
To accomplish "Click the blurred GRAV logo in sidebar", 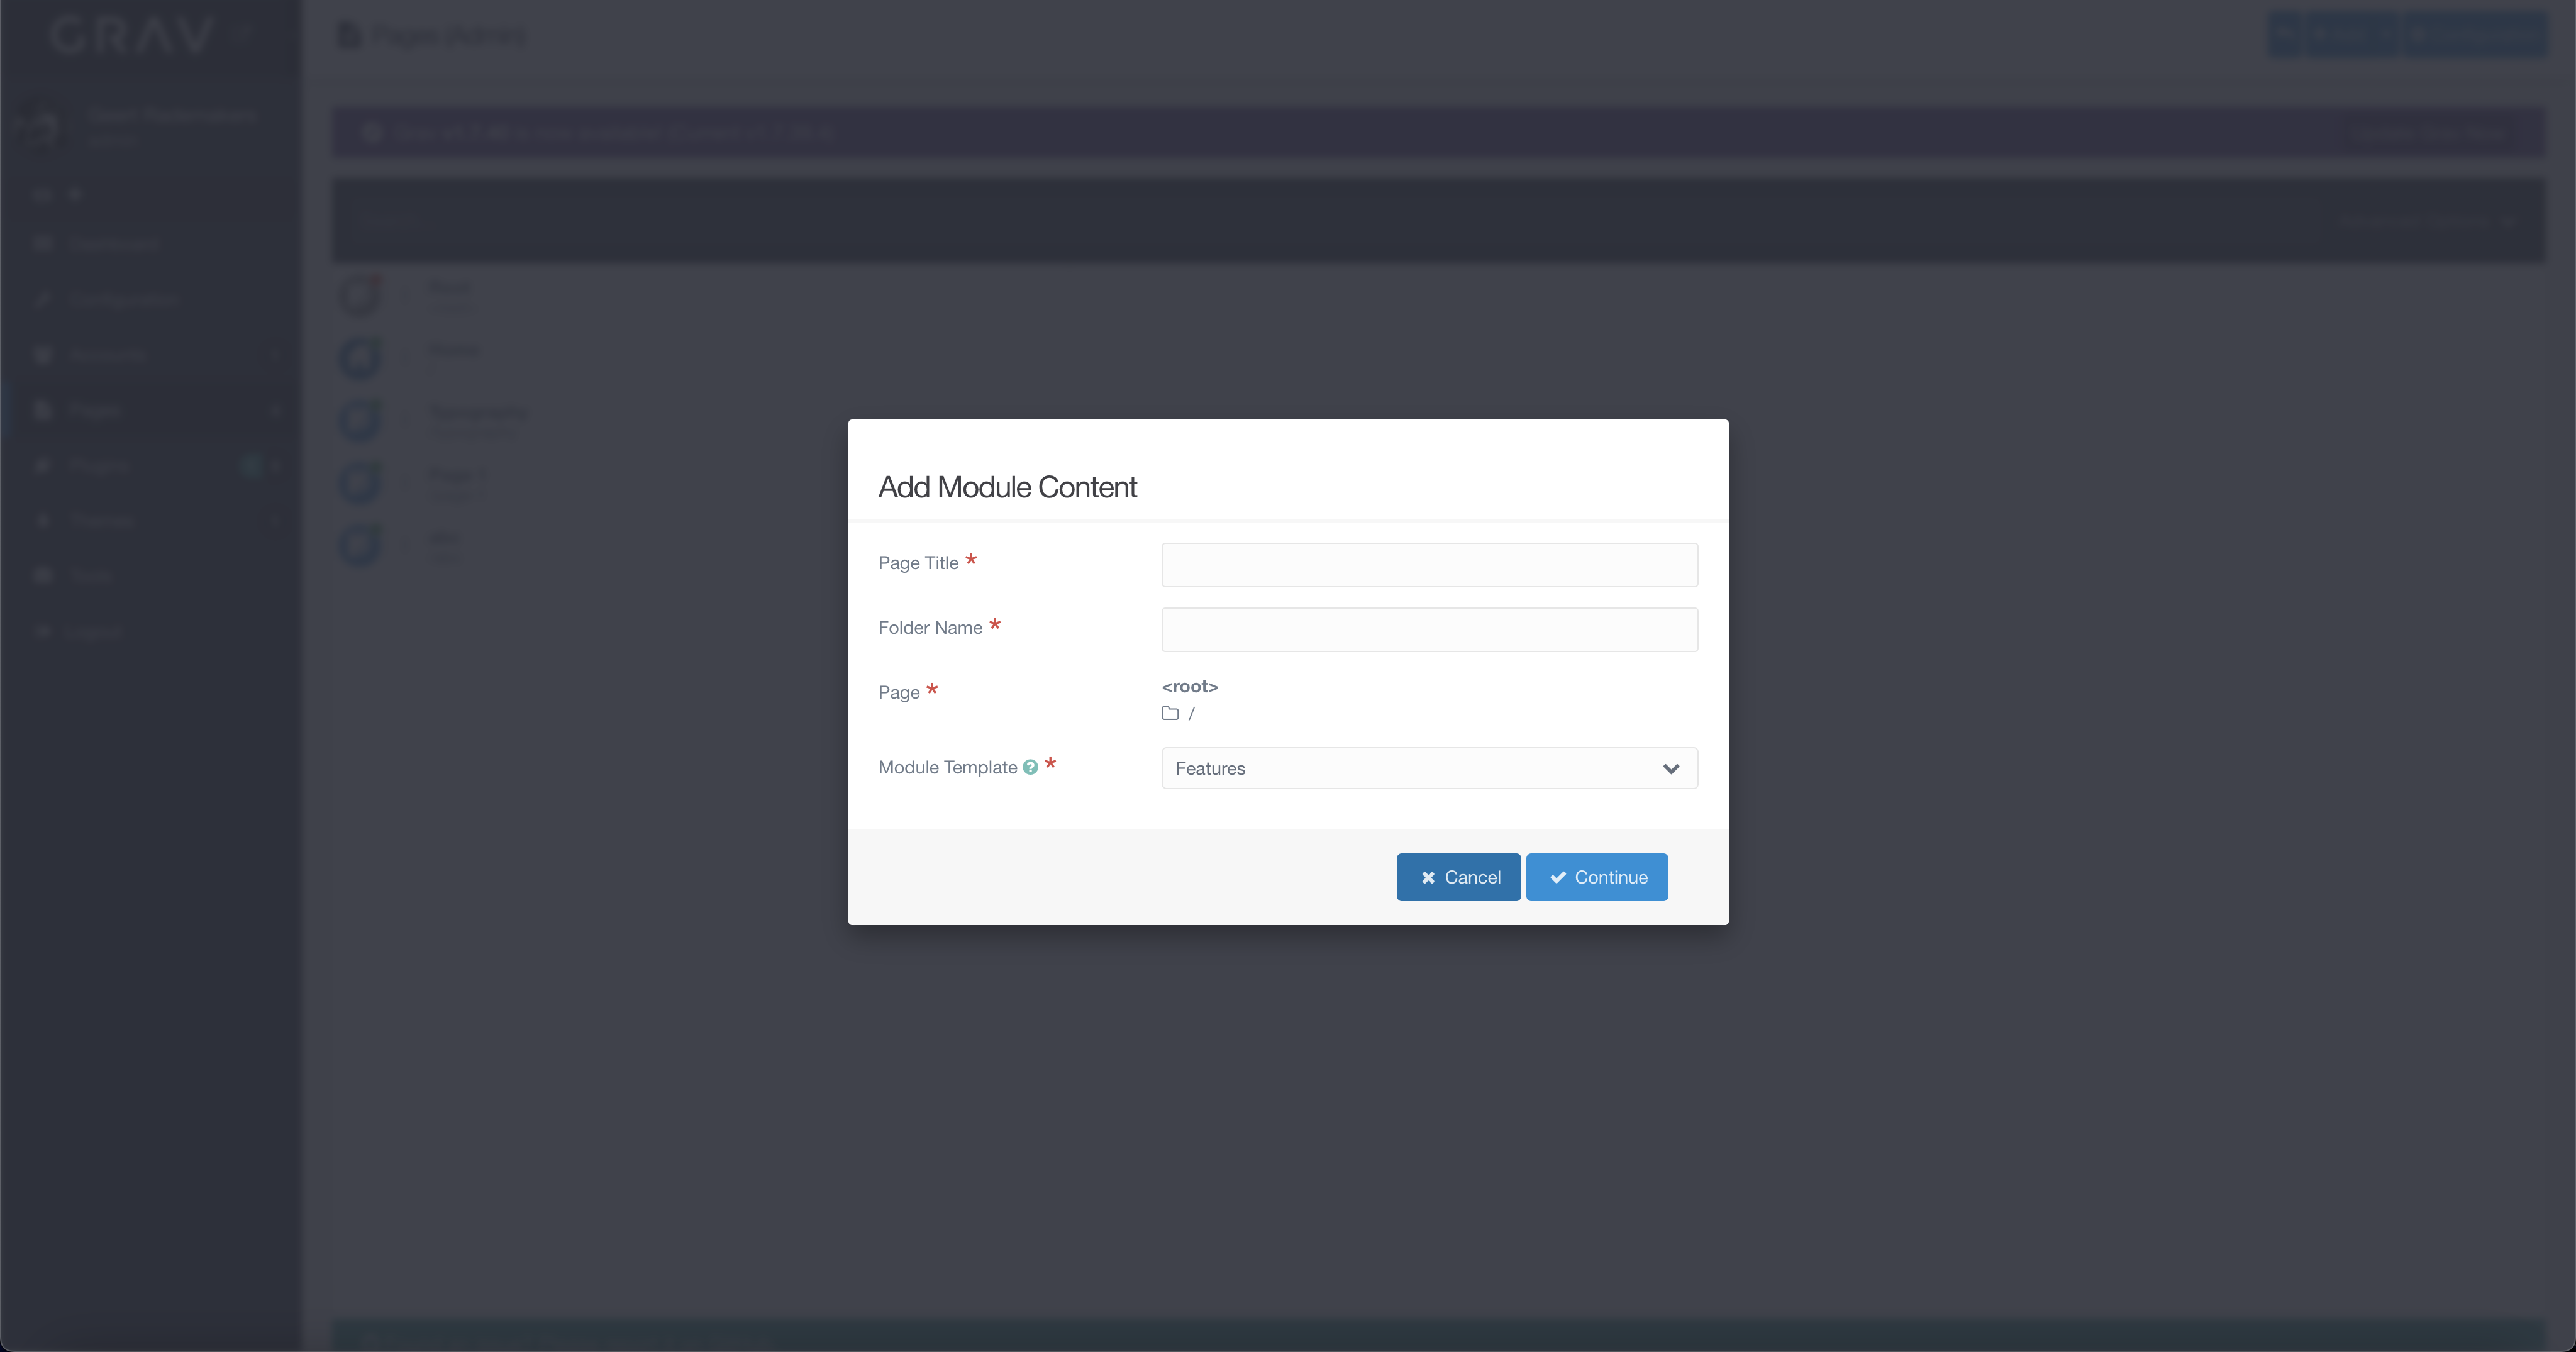I will 132,36.
